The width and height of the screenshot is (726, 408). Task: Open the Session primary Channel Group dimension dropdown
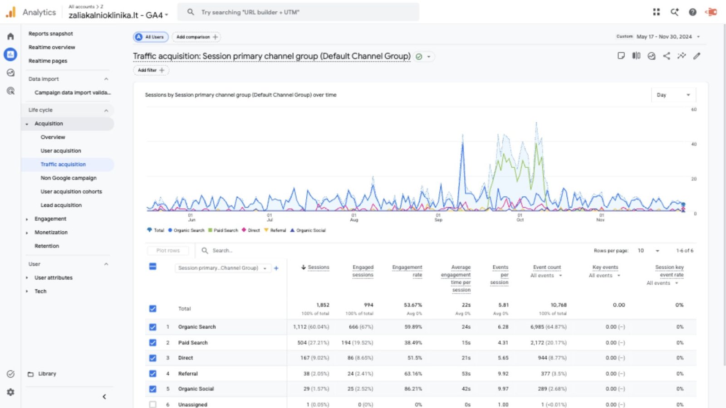223,268
